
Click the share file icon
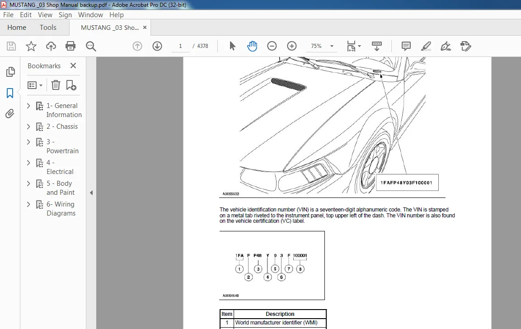pos(465,46)
